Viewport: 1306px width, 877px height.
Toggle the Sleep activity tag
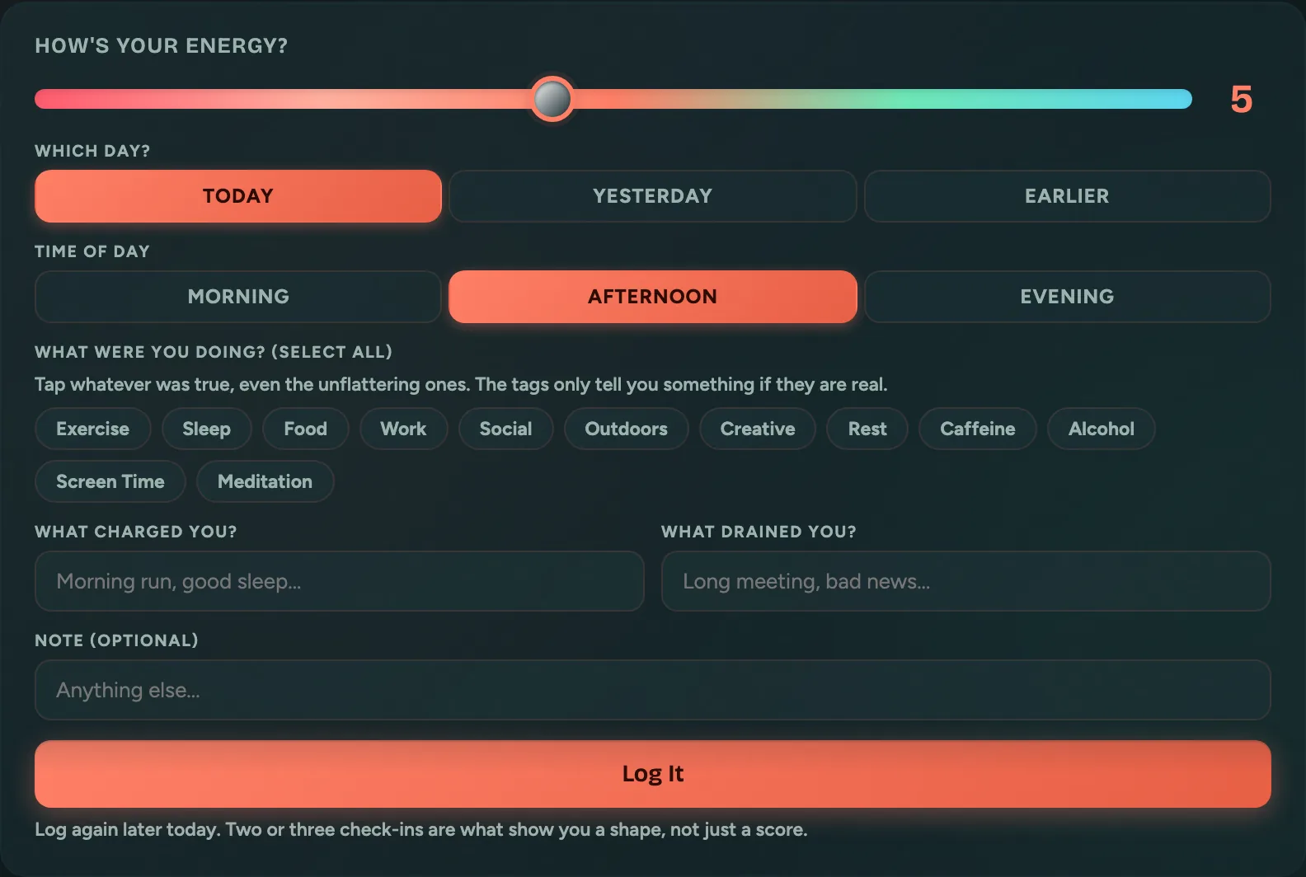(x=207, y=429)
